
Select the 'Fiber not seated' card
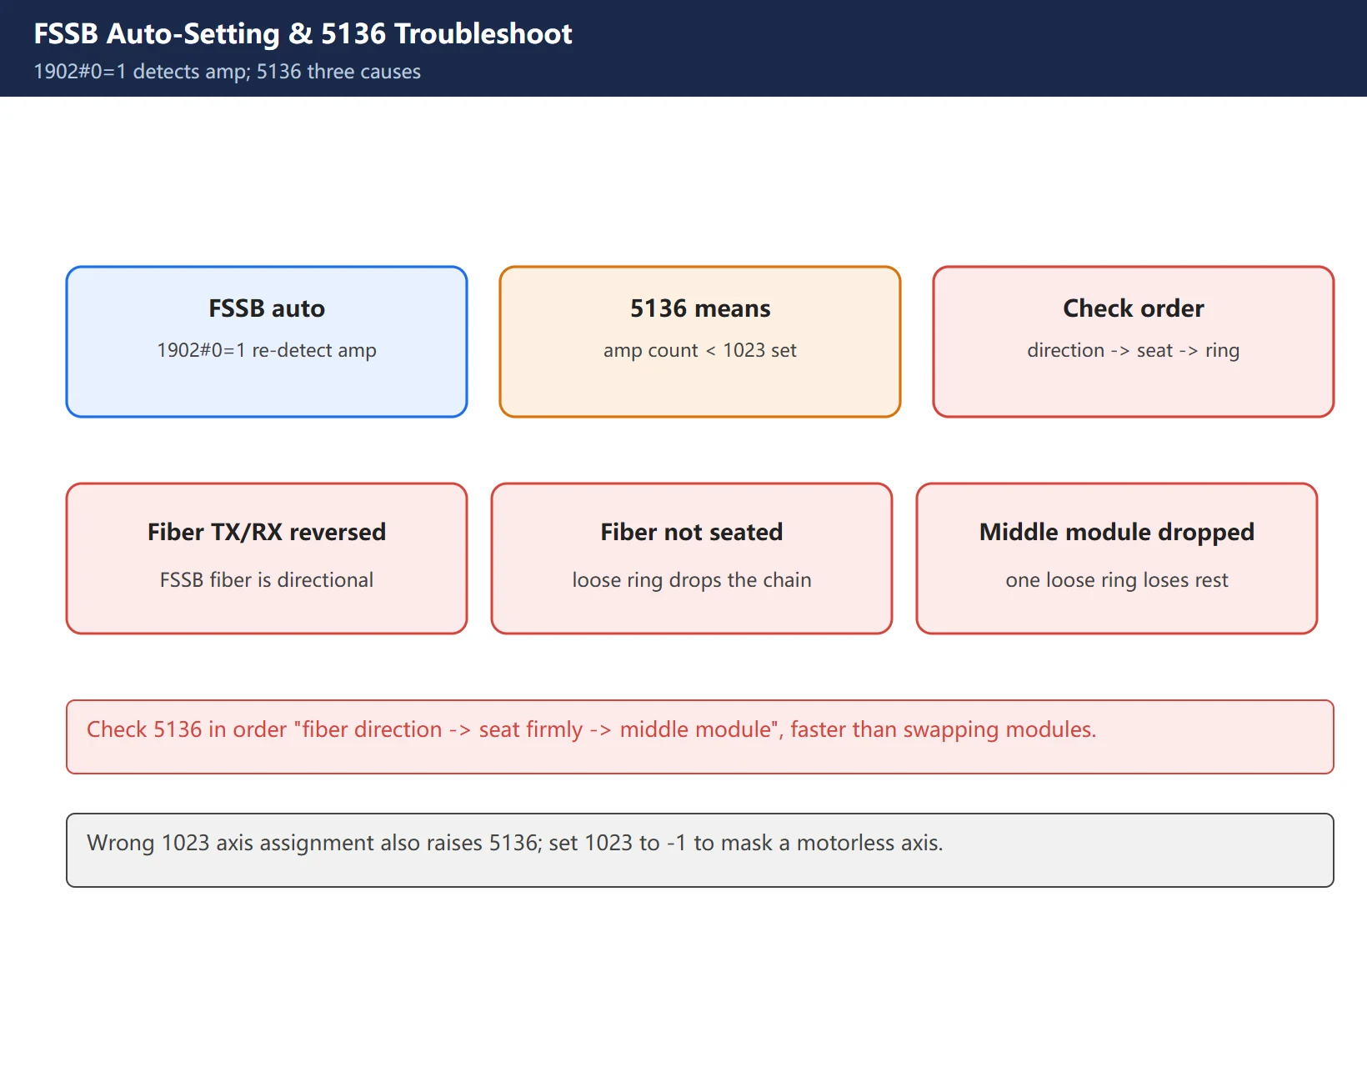click(692, 559)
